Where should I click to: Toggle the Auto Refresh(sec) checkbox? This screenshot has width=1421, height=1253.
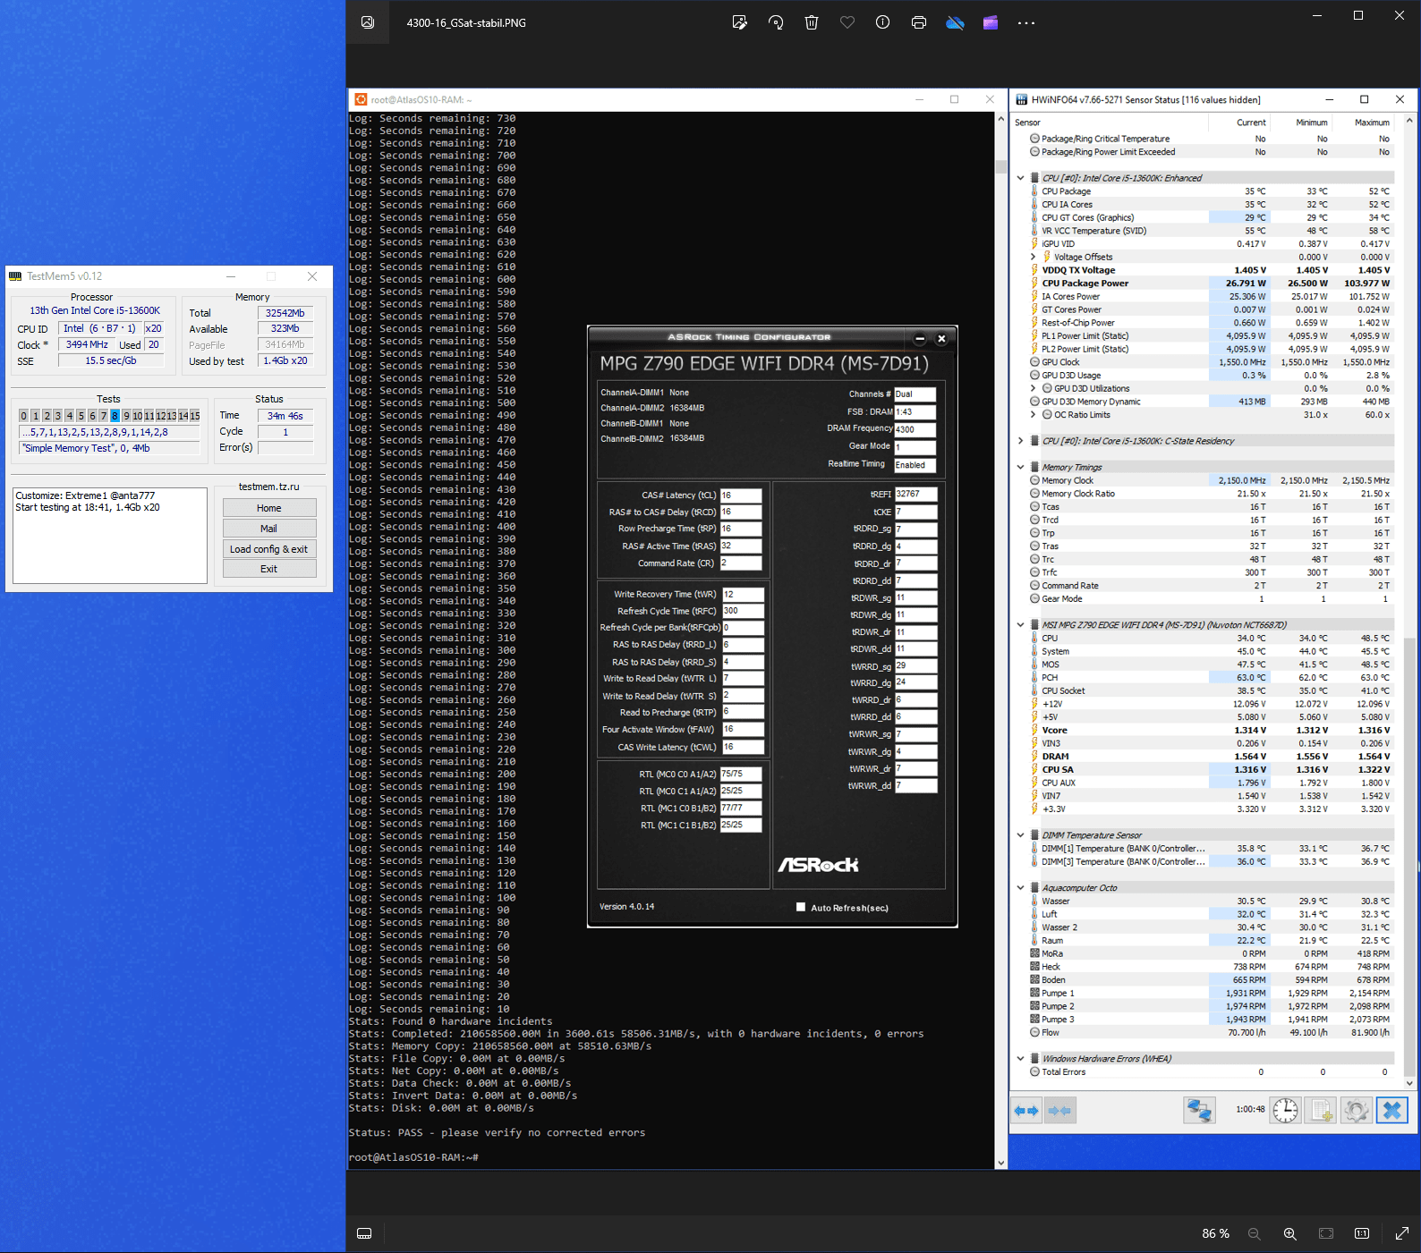pos(801,907)
